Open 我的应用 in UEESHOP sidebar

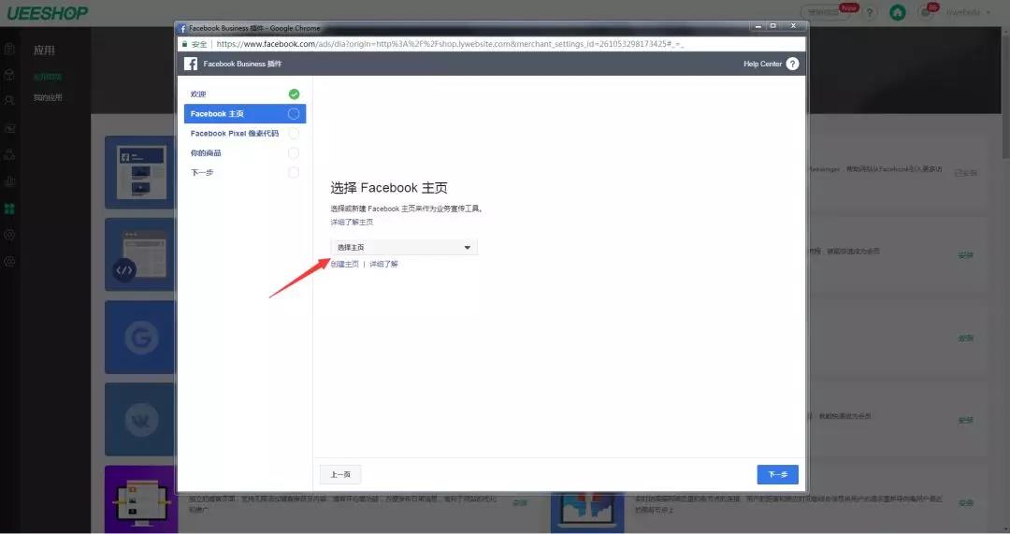[48, 98]
